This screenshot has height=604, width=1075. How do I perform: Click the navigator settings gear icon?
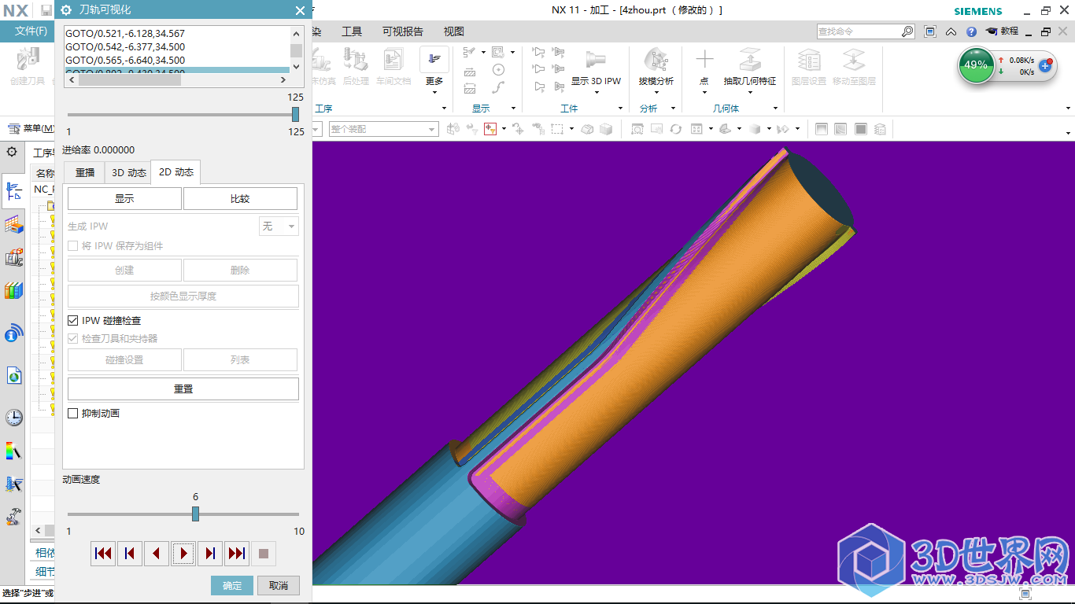(x=12, y=152)
